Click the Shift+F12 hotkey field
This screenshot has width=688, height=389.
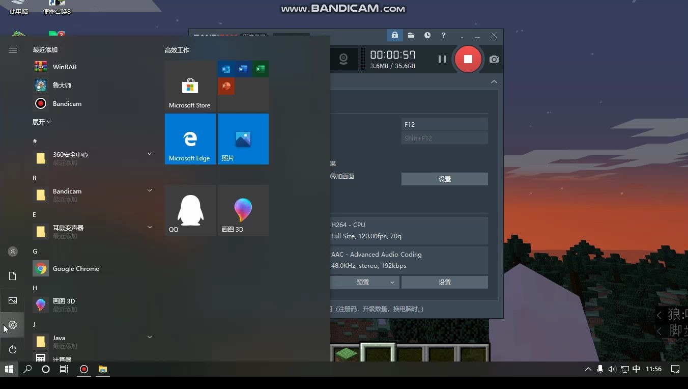point(445,138)
